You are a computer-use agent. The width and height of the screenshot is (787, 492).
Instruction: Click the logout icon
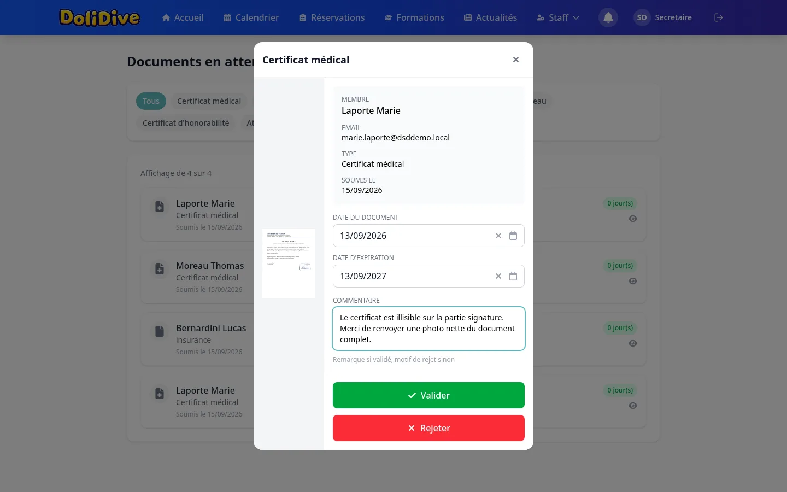[719, 17]
